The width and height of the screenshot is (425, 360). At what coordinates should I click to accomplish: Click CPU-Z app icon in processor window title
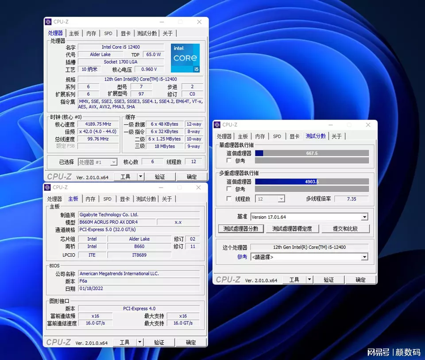tap(48, 22)
